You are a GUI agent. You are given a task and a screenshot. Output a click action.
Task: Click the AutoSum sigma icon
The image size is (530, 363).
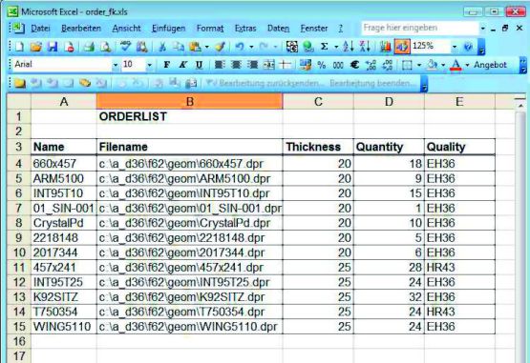click(324, 47)
